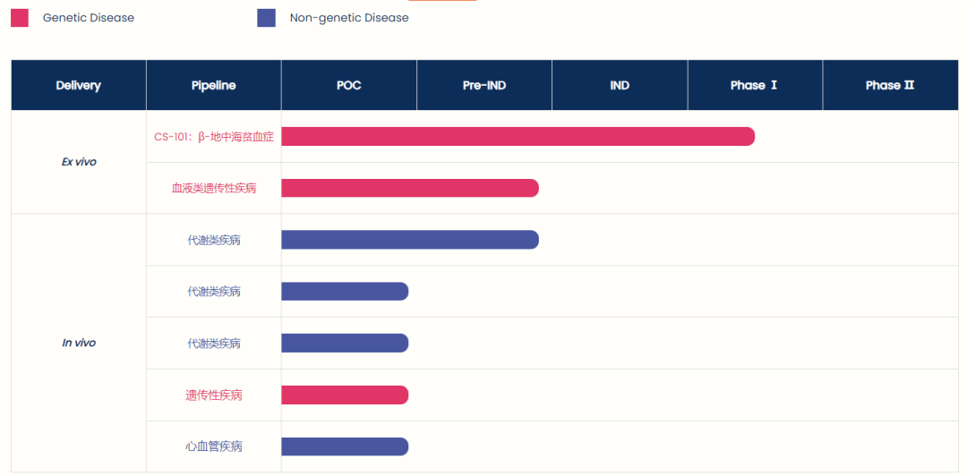
Task: Open the CS-101: β-地中海贫血症 pipeline label
Action: [214, 137]
